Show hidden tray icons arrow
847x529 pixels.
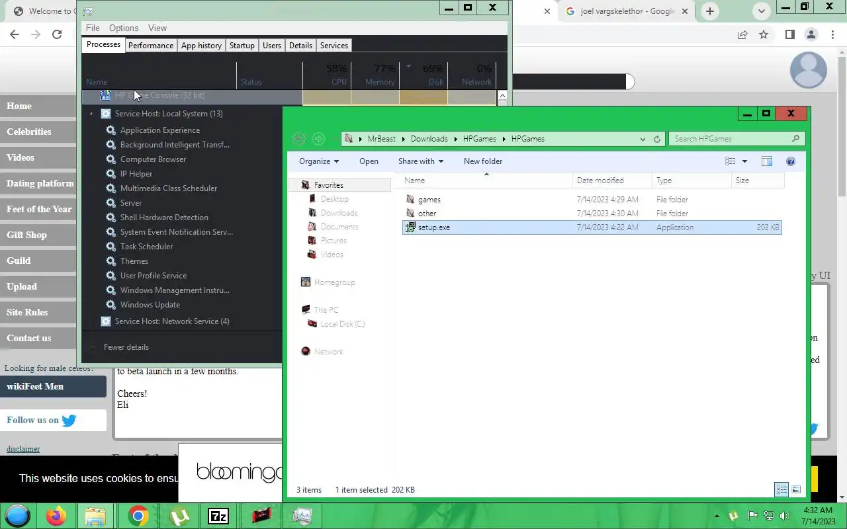tap(717, 516)
